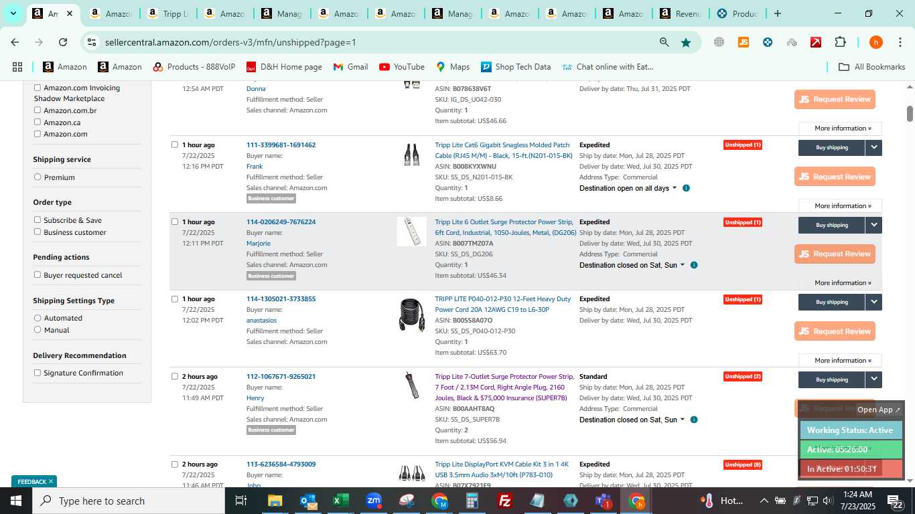Open Microsoft Teams from the taskbar
This screenshot has height=514, width=915.
click(604, 501)
